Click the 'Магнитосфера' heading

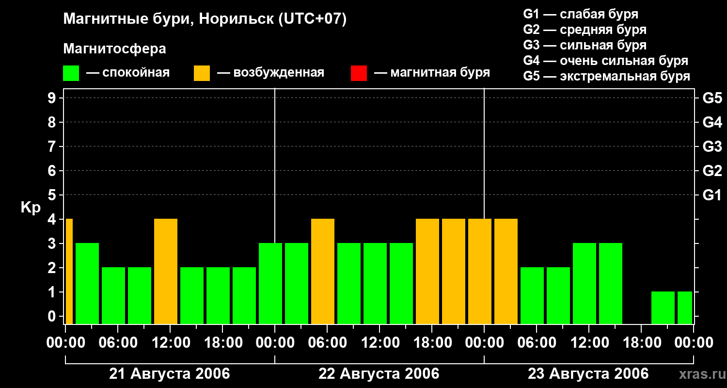pos(114,49)
